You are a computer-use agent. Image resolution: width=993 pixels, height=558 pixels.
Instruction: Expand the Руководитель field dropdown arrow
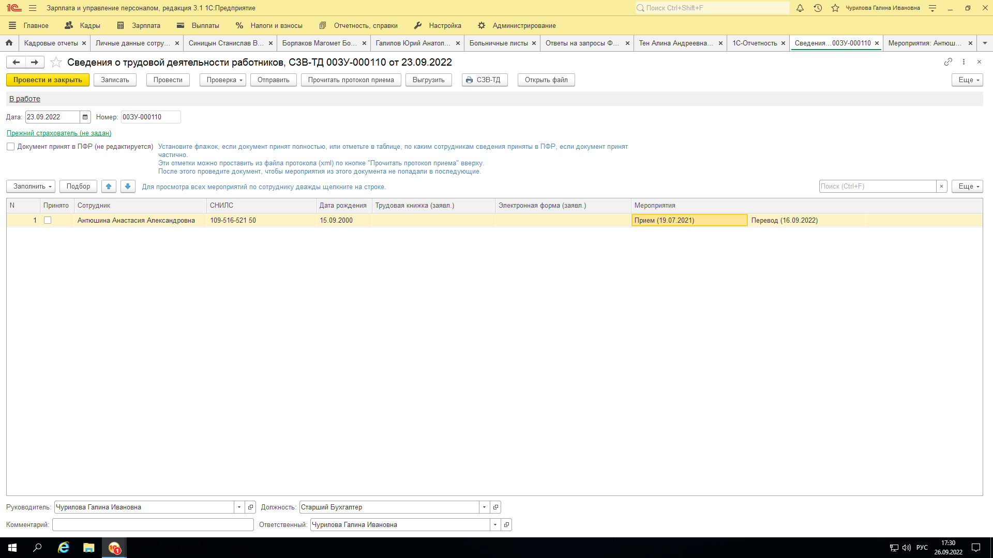pyautogui.click(x=239, y=507)
